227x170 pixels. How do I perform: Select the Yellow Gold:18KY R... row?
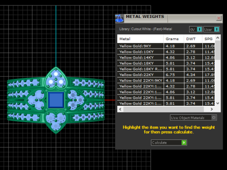click(166, 69)
